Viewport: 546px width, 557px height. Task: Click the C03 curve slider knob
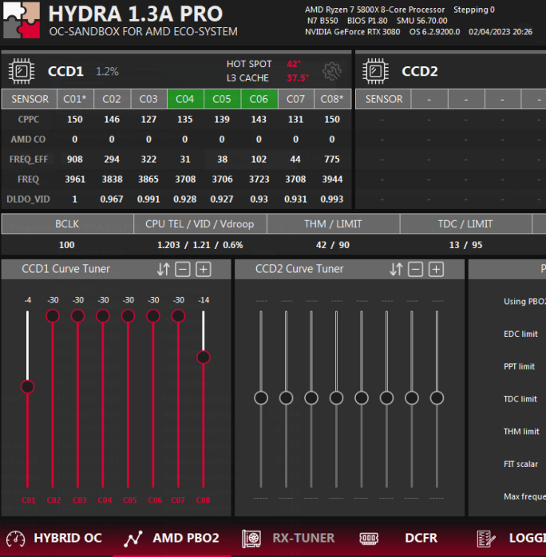[x=77, y=316]
